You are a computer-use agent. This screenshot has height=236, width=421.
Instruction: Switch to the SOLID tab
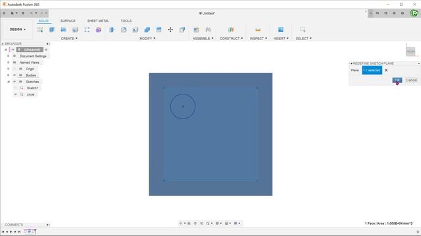pos(43,21)
